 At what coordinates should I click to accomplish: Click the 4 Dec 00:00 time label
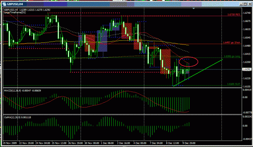(140, 143)
